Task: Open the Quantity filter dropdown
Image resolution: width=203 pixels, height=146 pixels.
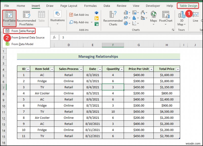Action: (122, 69)
